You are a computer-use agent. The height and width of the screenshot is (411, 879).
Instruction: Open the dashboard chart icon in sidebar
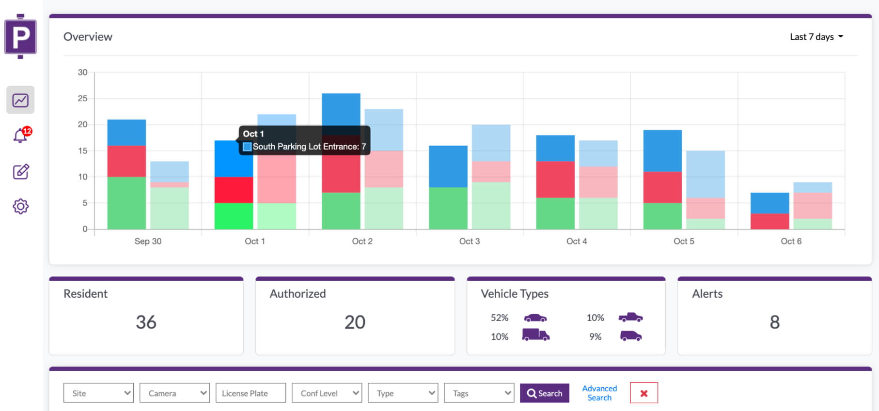(x=20, y=100)
